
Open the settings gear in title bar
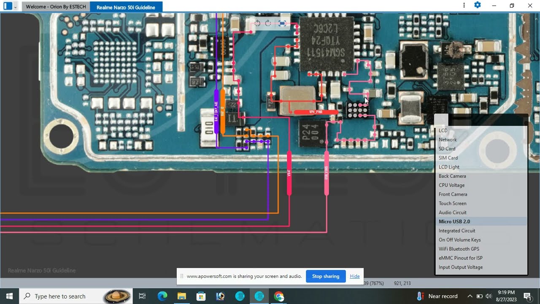478,5
